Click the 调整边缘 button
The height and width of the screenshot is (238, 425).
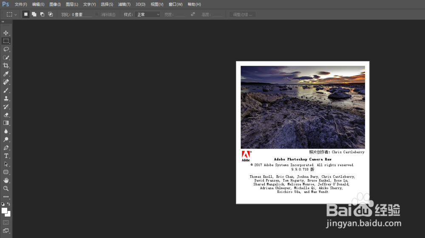coord(243,14)
